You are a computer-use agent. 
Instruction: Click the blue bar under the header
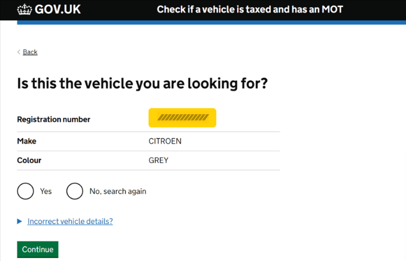coord(212,23)
